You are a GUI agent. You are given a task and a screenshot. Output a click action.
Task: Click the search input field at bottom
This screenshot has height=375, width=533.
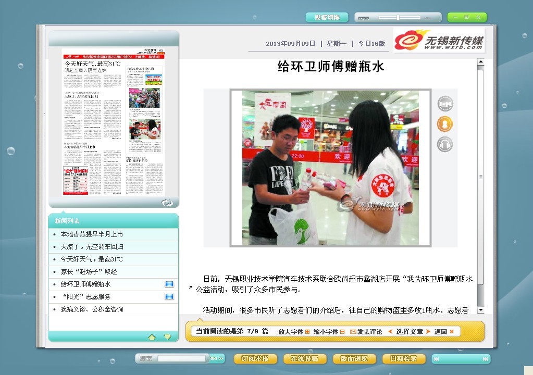pos(182,359)
